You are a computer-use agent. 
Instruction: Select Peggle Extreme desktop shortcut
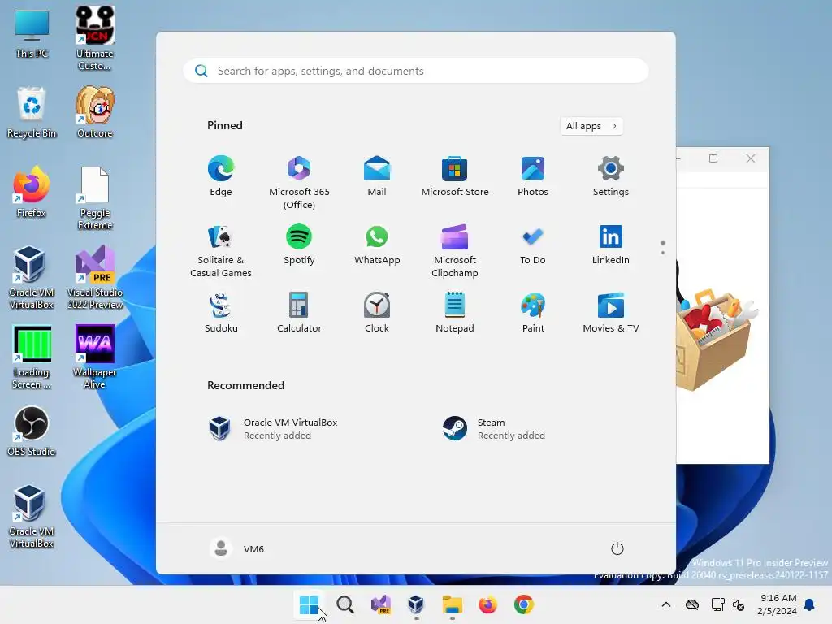pos(95,198)
